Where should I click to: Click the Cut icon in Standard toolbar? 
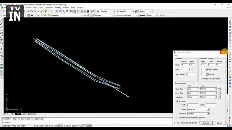28,11
